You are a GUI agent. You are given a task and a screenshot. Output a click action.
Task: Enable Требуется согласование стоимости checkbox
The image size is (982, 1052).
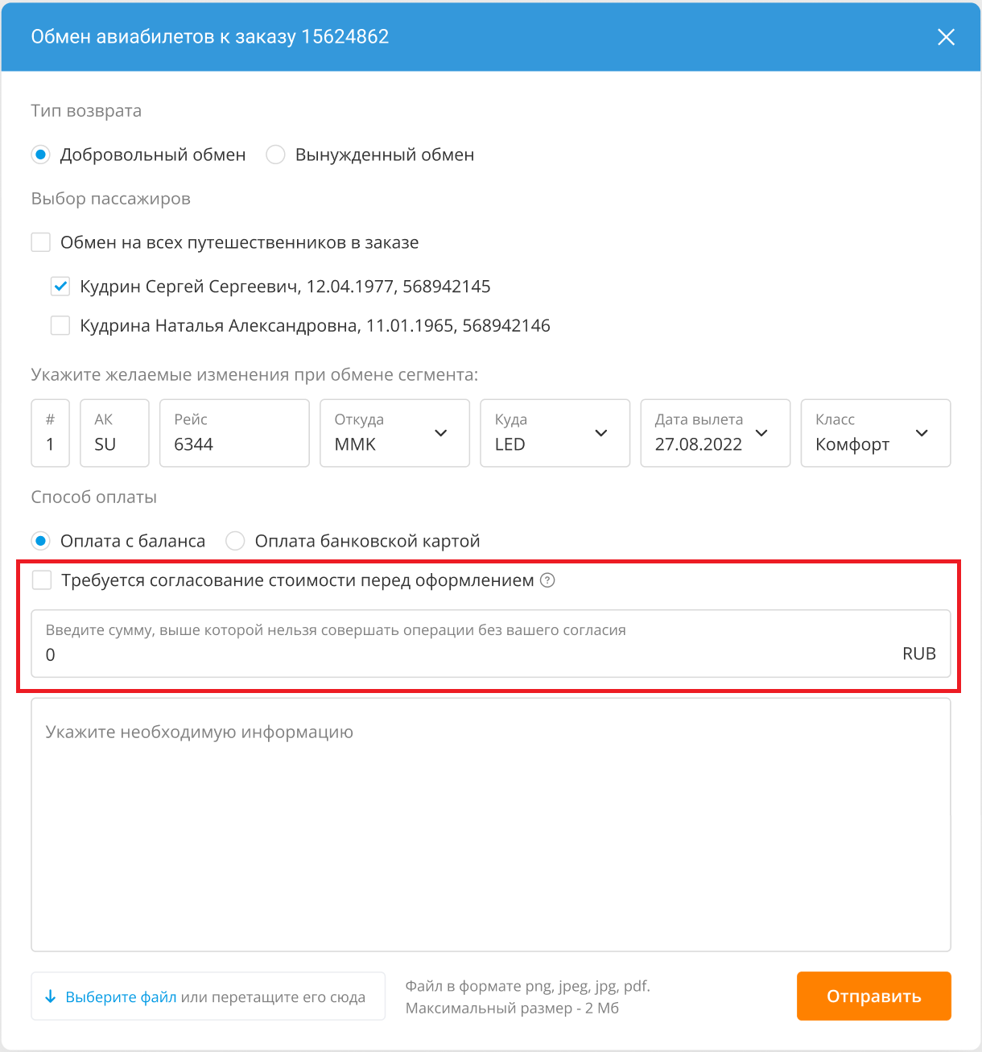pyautogui.click(x=42, y=580)
